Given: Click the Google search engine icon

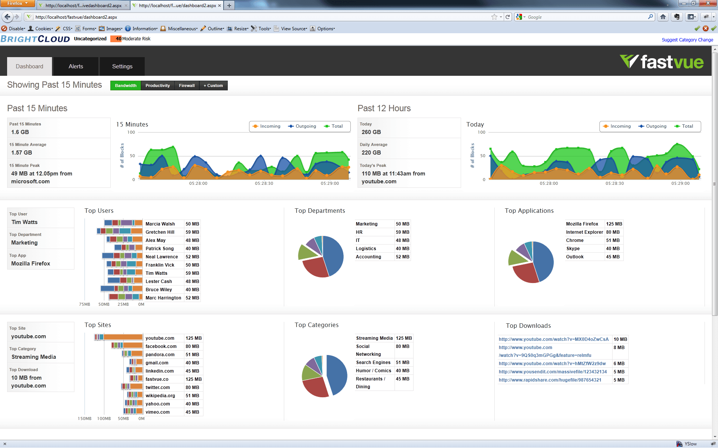Looking at the screenshot, I should click(x=519, y=17).
